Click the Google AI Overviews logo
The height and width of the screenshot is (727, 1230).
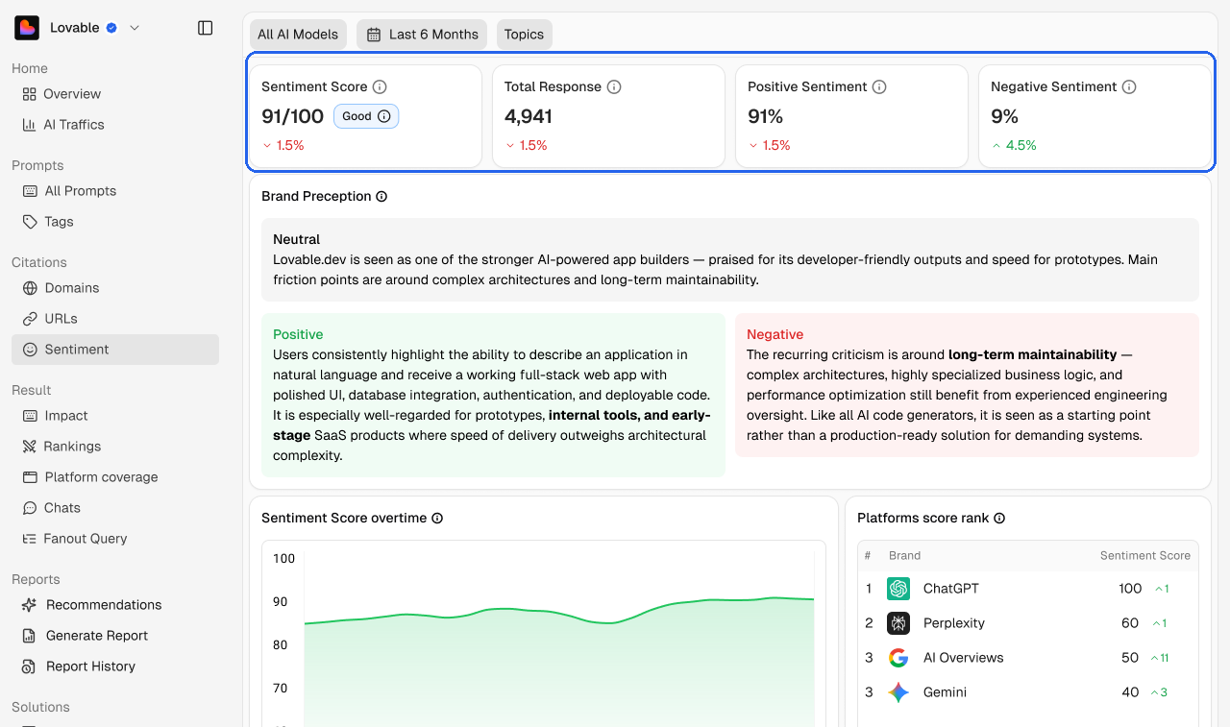(898, 658)
